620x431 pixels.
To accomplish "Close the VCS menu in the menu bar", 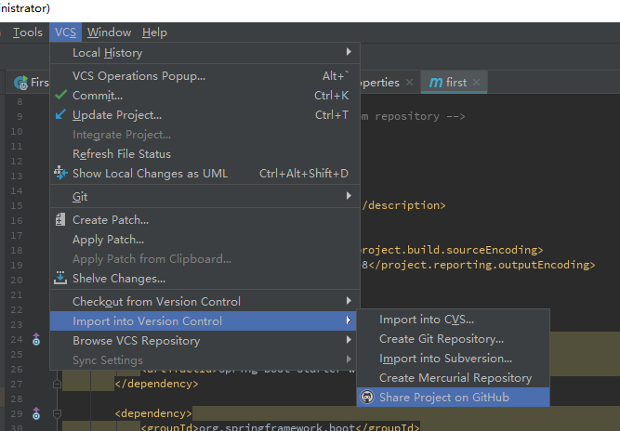I will click(x=65, y=33).
